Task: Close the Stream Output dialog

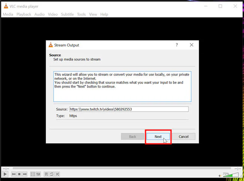Action: [x=191, y=45]
